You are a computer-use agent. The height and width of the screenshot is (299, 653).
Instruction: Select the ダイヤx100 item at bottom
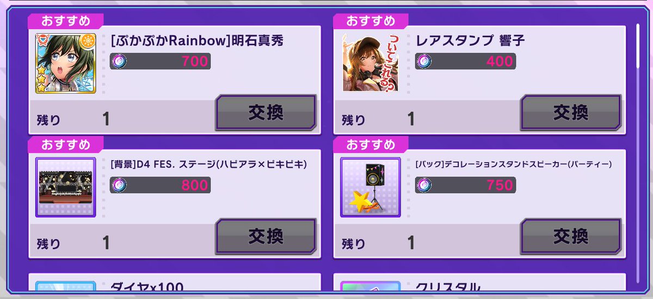click(x=174, y=287)
